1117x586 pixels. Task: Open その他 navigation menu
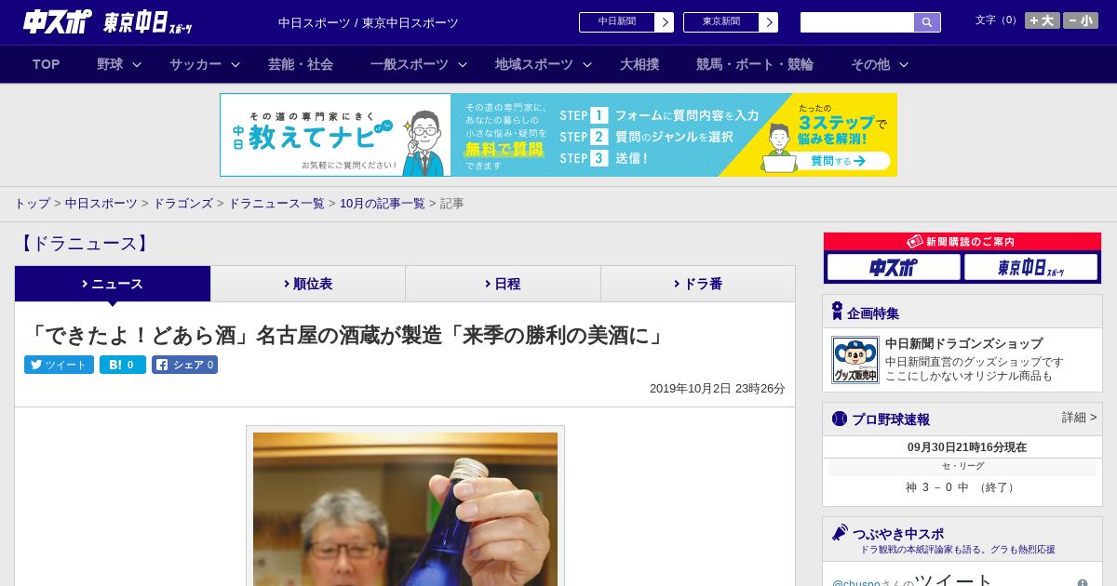click(870, 64)
